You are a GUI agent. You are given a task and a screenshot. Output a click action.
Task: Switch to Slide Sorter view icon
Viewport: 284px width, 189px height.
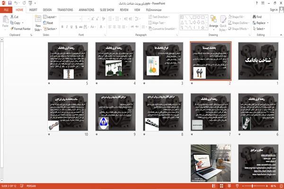coord(222,186)
